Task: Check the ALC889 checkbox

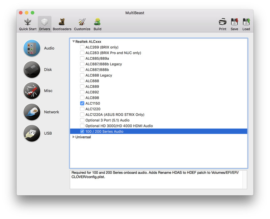Action: click(82, 86)
